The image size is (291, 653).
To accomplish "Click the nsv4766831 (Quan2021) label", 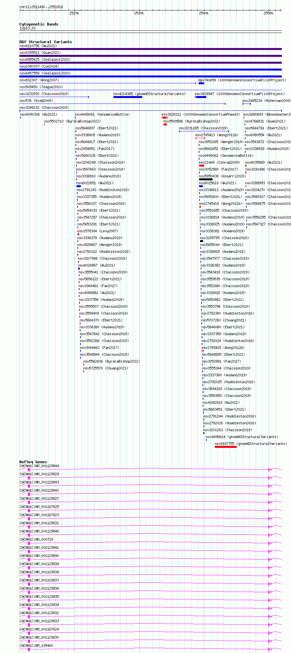I will (265, 121).
